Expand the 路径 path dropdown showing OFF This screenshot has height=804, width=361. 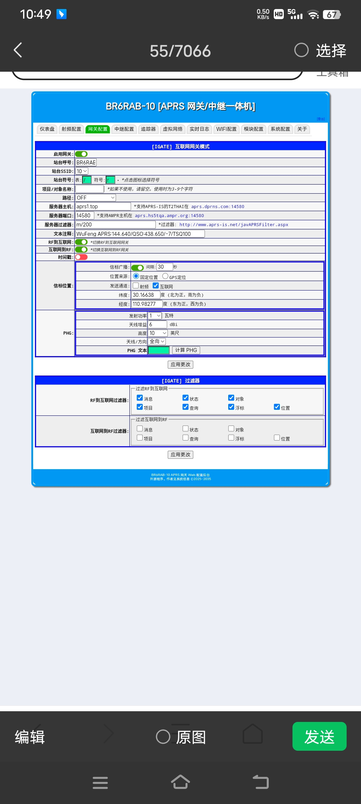[95, 198]
